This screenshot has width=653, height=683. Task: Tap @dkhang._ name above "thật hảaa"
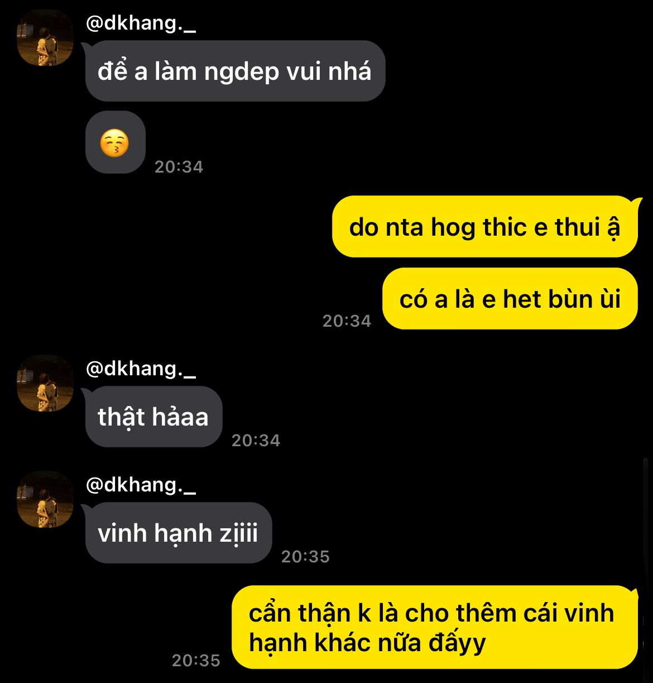point(141,369)
